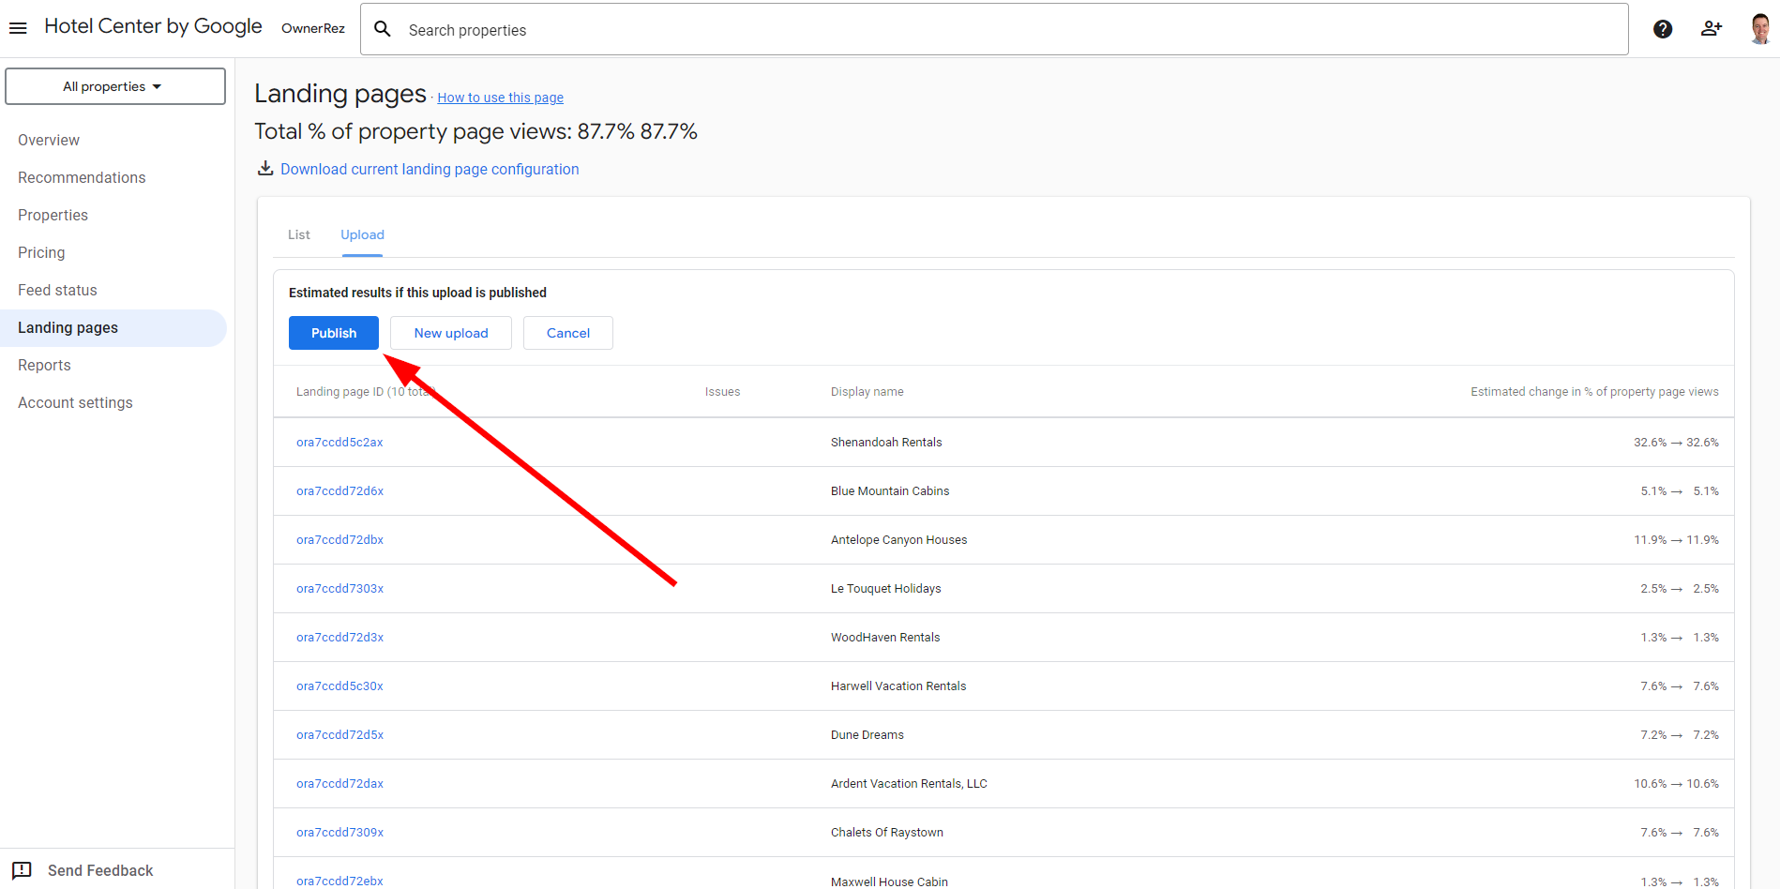Expand the All properties dropdown
Viewport: 1780px width, 889px height.
click(114, 86)
